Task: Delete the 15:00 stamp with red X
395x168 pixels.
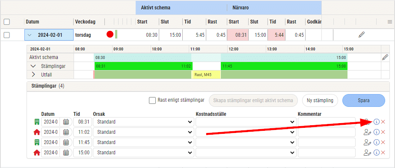Action: click(x=383, y=153)
